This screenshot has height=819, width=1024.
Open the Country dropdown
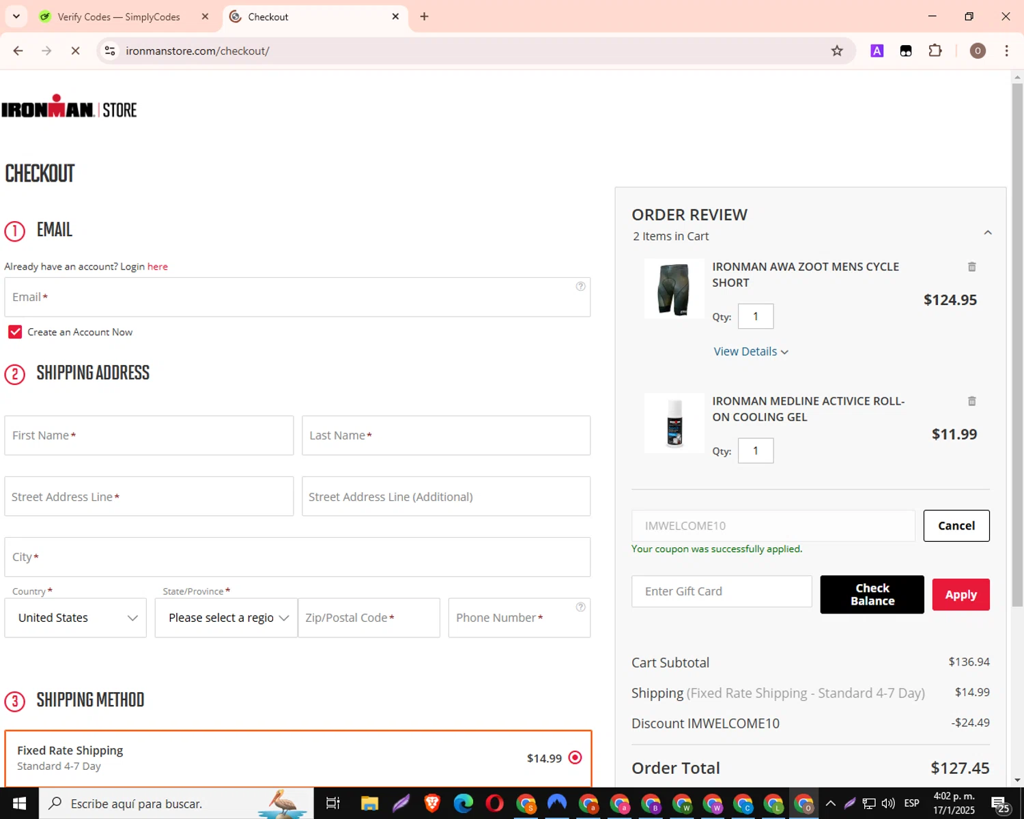pyautogui.click(x=76, y=618)
